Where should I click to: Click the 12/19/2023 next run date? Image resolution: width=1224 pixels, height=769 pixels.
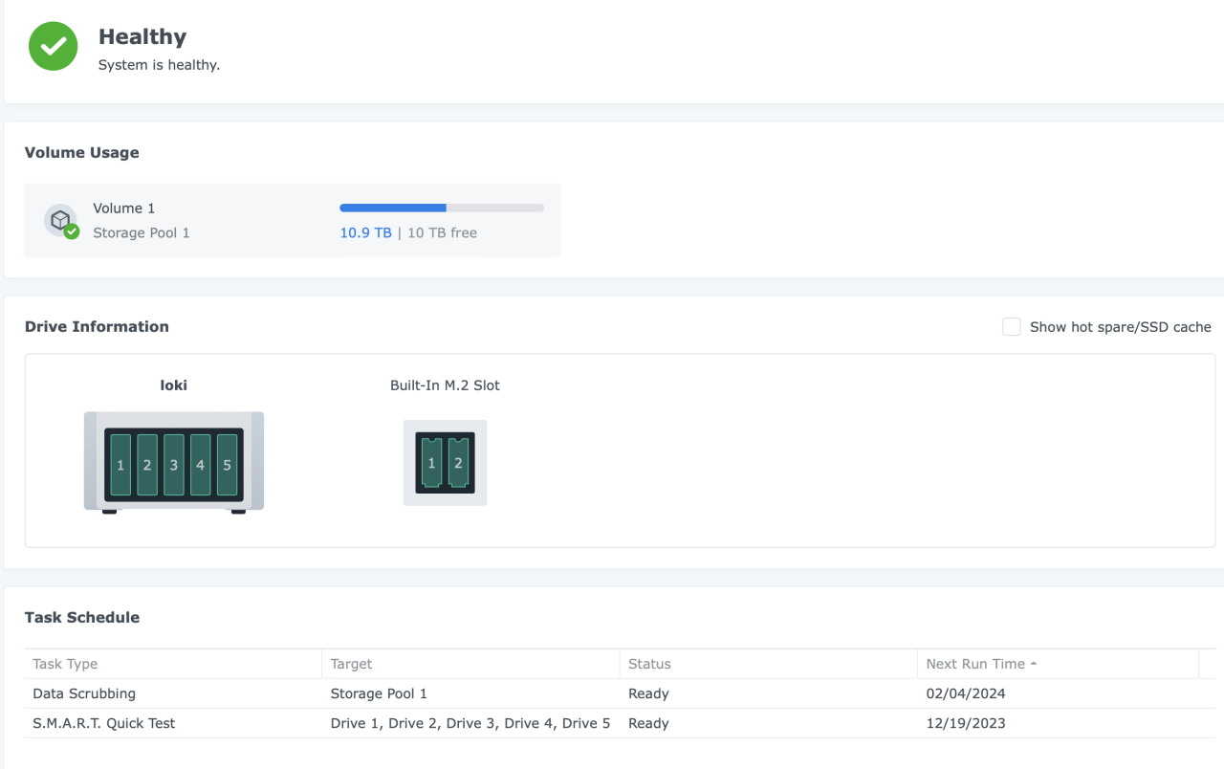click(x=966, y=723)
